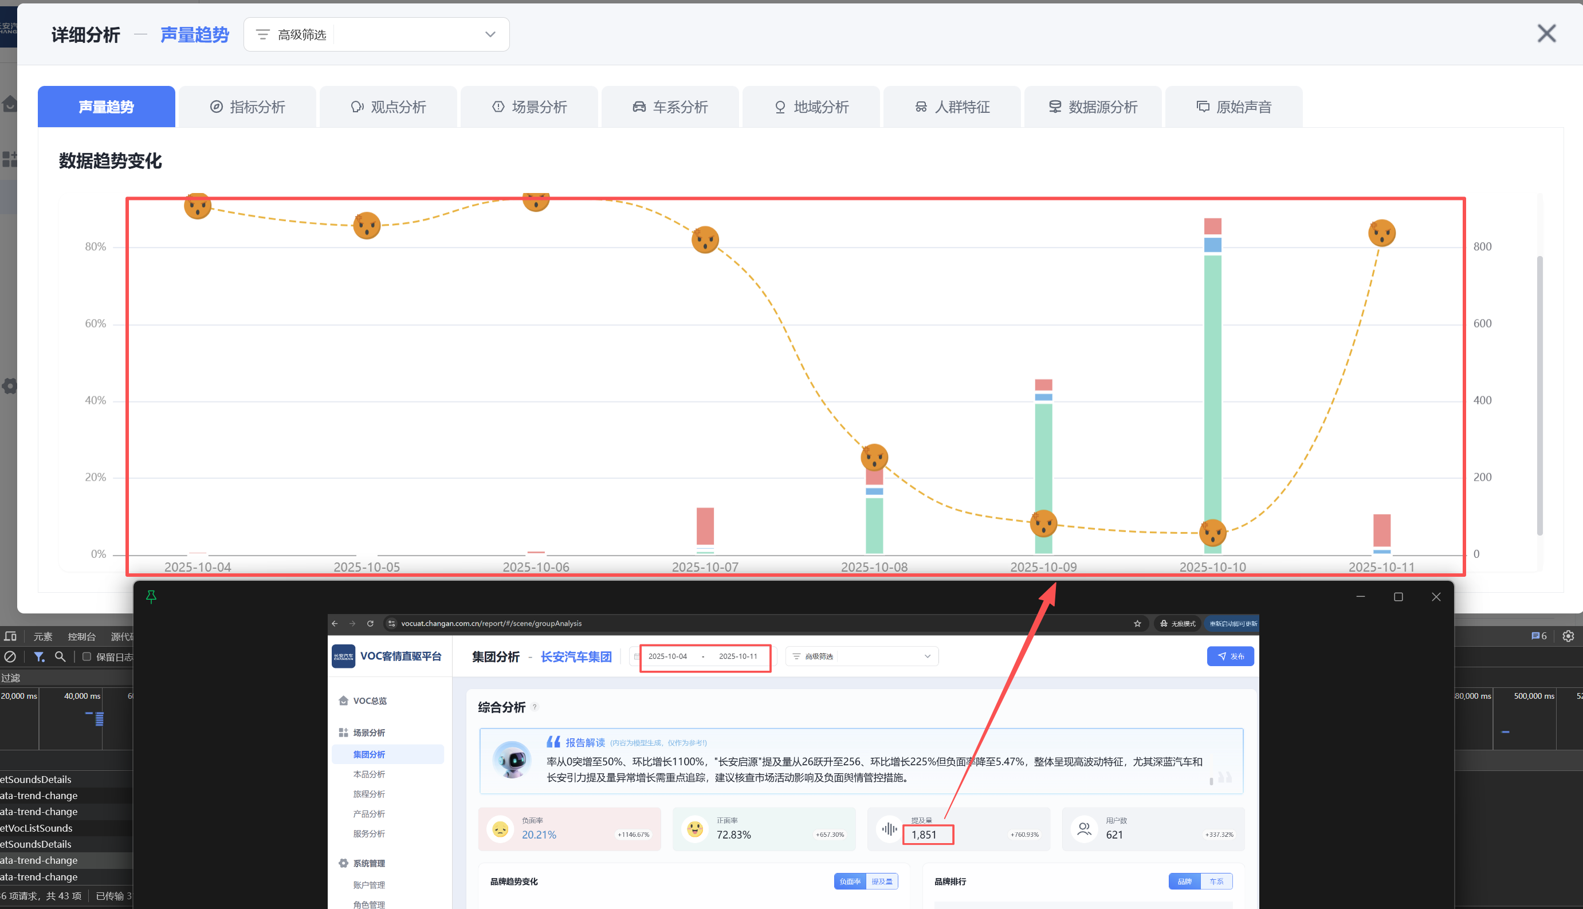Switch brand trend to 提及量 toggle

(x=882, y=882)
